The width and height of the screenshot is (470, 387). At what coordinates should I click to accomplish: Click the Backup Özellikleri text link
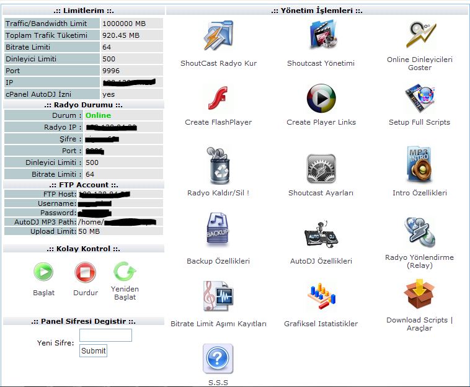point(218,261)
